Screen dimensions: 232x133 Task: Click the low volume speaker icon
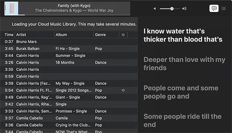pyautogui.click(x=155, y=9)
